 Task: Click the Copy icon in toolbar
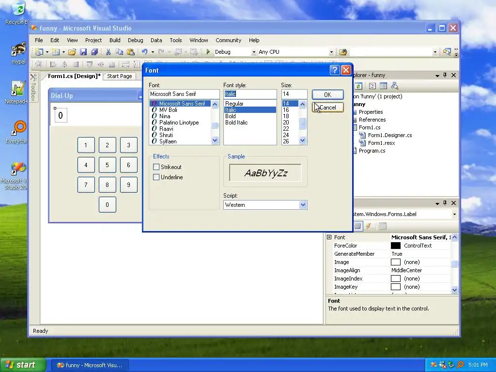click(119, 52)
